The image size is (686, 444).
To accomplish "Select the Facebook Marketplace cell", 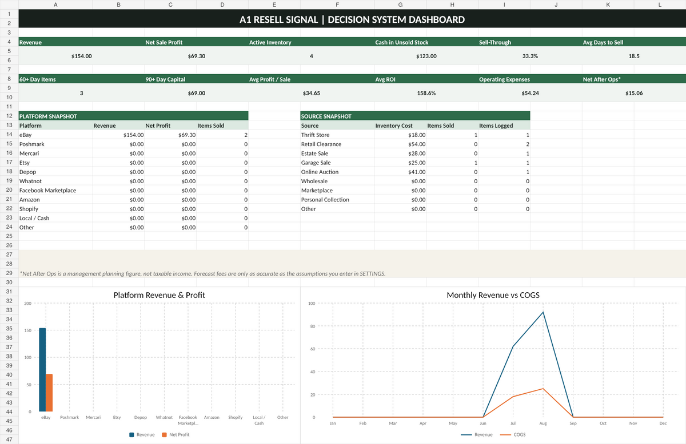I will tap(55, 190).
